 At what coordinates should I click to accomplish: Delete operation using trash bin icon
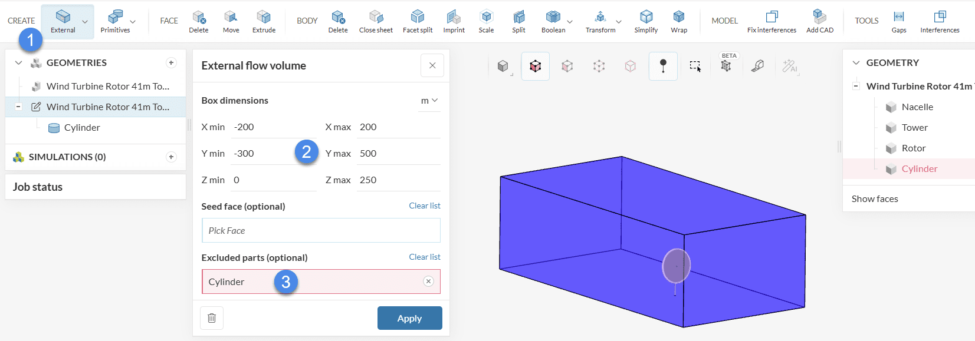[x=212, y=318]
